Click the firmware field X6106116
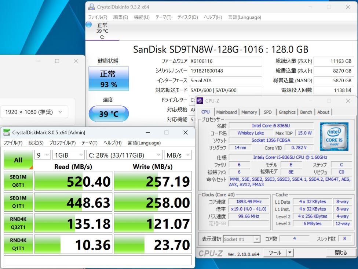Screen dimensions: 358x269 [x=225, y=61]
